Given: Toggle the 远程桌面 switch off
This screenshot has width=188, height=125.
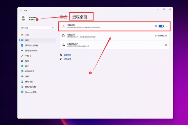Looking at the screenshot, I should click(x=161, y=26).
